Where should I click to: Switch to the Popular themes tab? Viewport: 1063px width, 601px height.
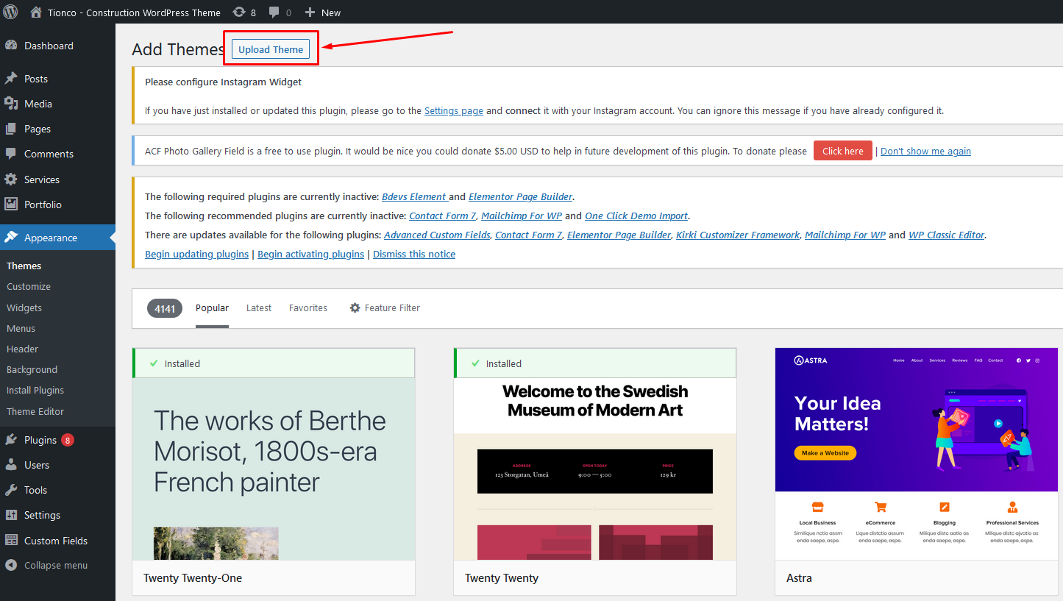[x=212, y=307]
